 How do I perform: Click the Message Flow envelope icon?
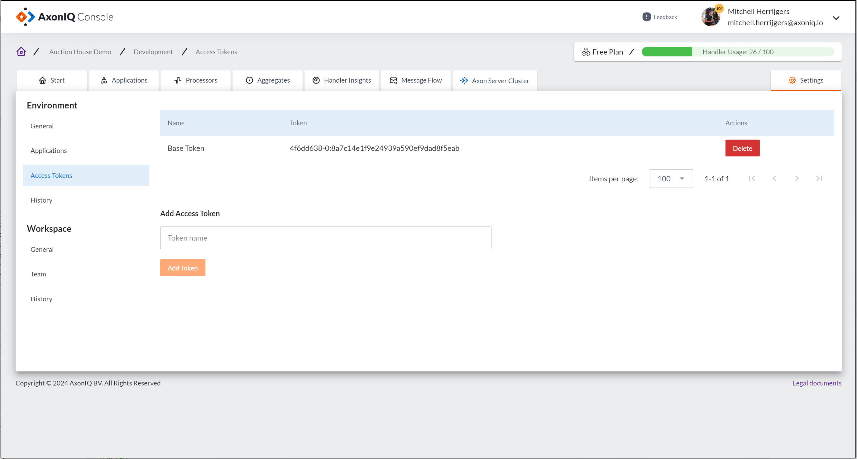(x=394, y=80)
